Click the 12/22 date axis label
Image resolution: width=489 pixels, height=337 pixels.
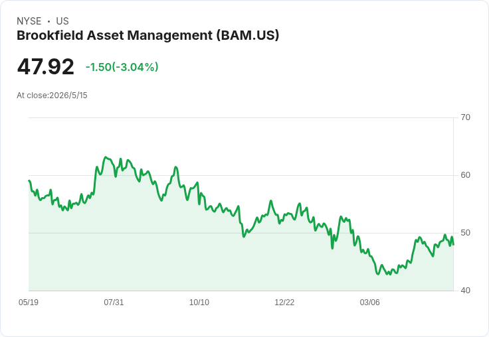tap(284, 303)
